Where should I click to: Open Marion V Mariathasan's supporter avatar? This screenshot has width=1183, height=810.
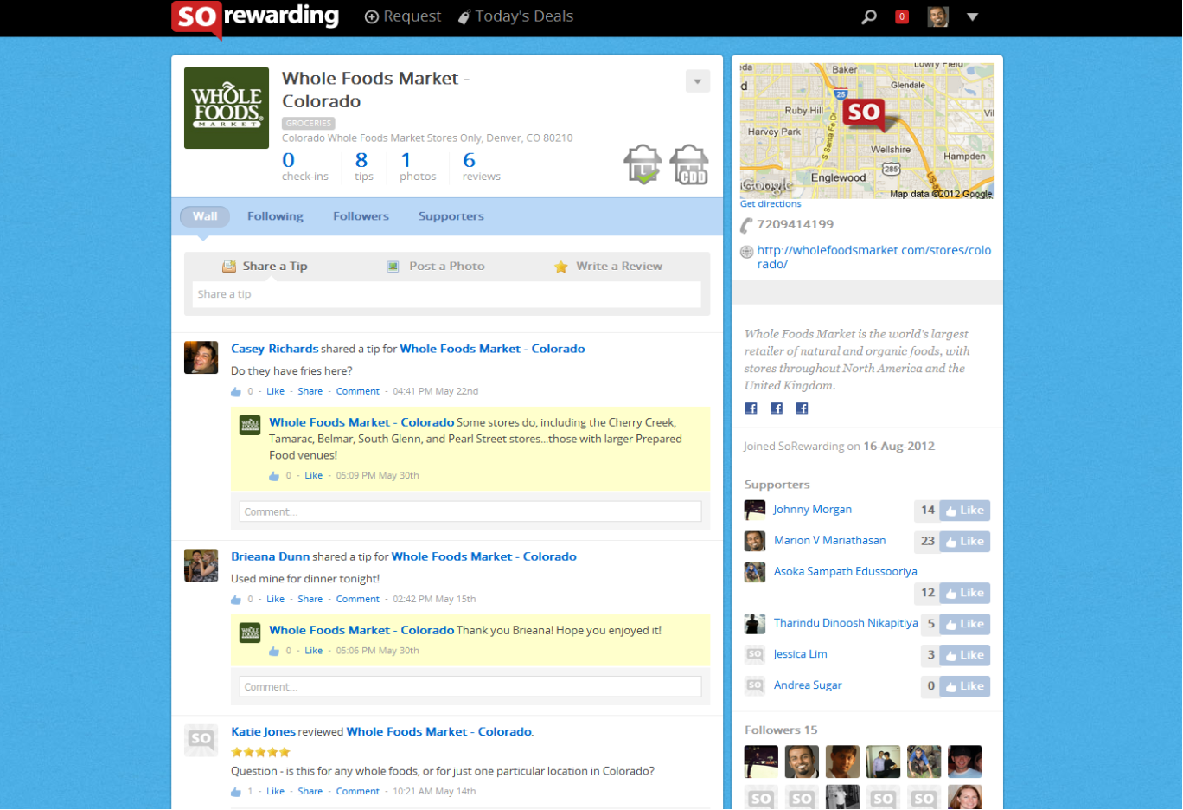[755, 541]
